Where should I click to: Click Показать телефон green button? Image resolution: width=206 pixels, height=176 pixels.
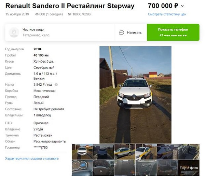pos(173,32)
